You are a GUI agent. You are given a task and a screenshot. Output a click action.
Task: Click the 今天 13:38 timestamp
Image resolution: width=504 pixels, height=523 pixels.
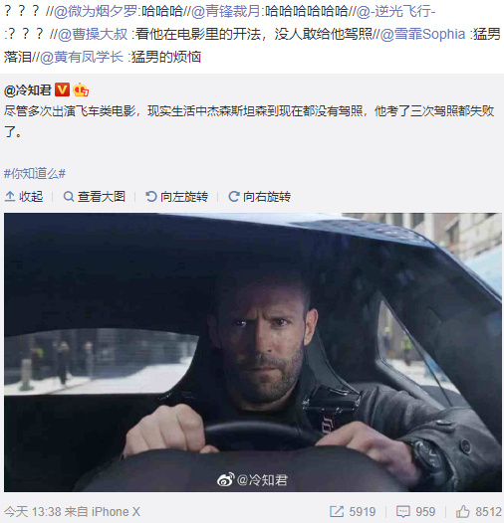pos(33,512)
